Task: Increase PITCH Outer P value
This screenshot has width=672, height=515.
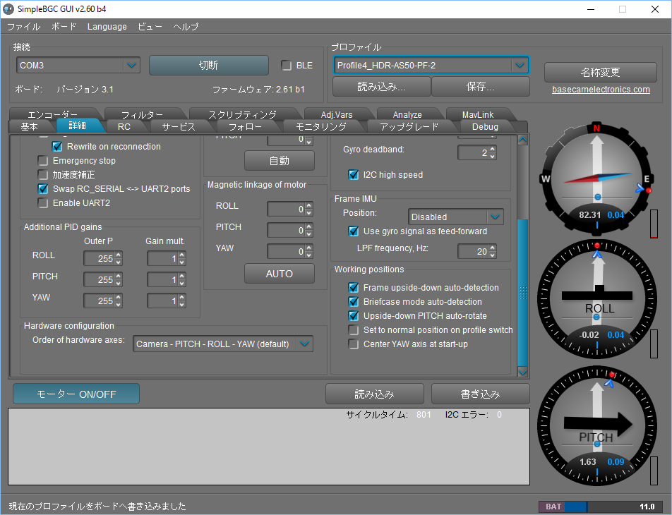Action: click(119, 276)
